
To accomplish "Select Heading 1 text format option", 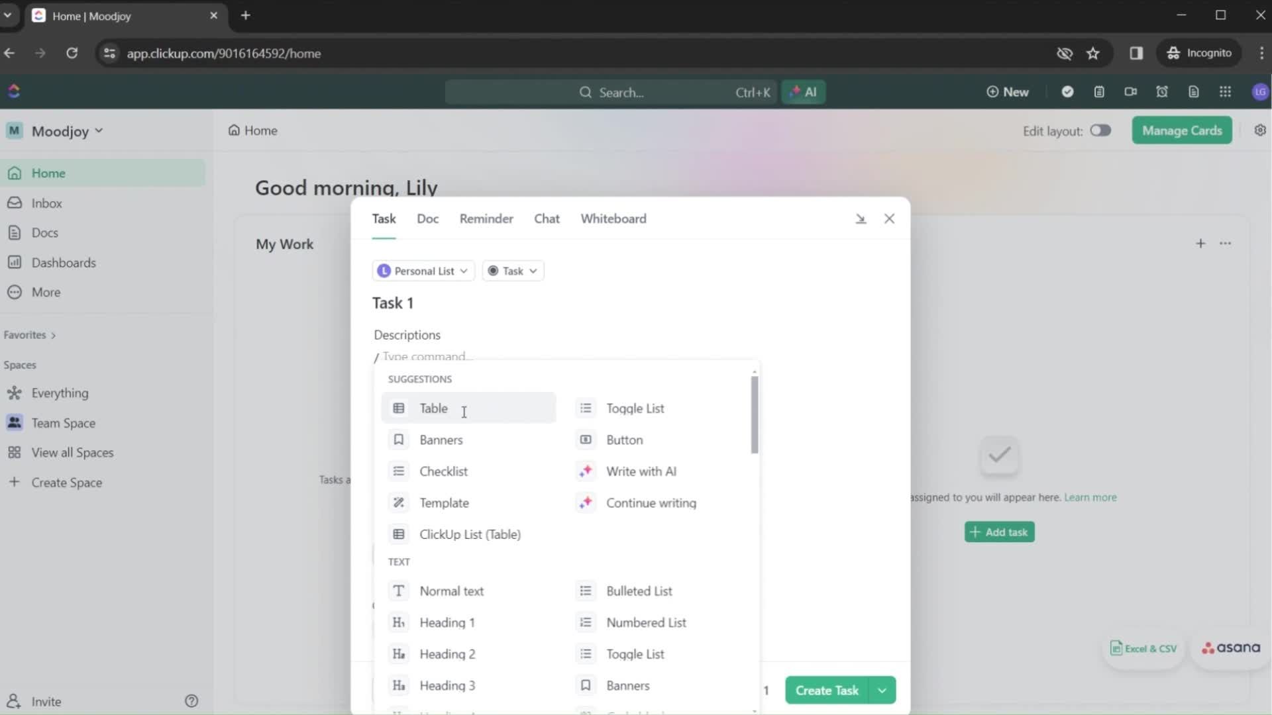I will (447, 622).
